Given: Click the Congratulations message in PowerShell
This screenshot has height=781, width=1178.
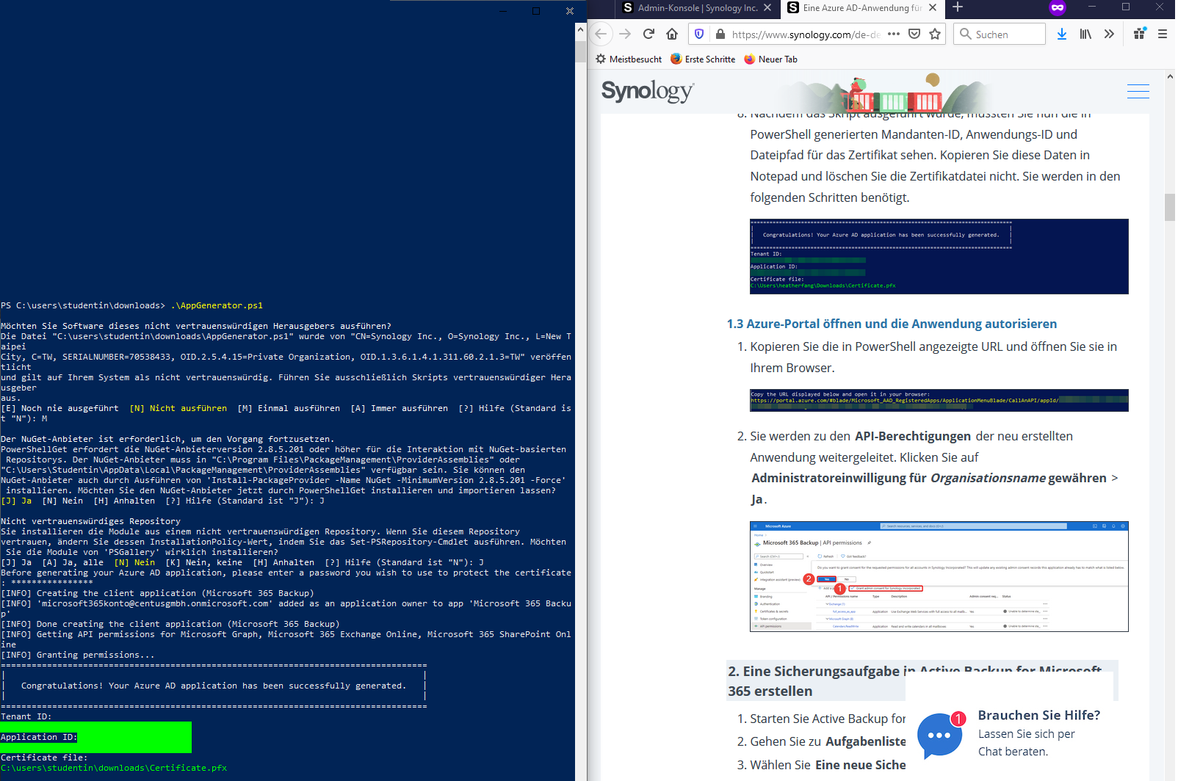Looking at the screenshot, I should pos(213,686).
